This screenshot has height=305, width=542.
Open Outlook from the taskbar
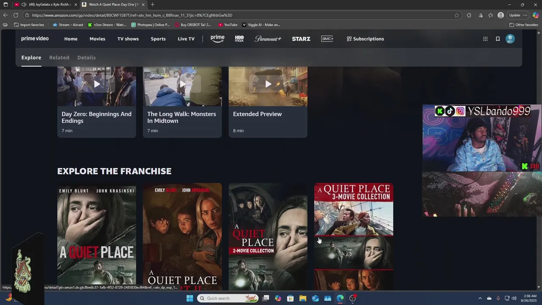tap(315, 298)
